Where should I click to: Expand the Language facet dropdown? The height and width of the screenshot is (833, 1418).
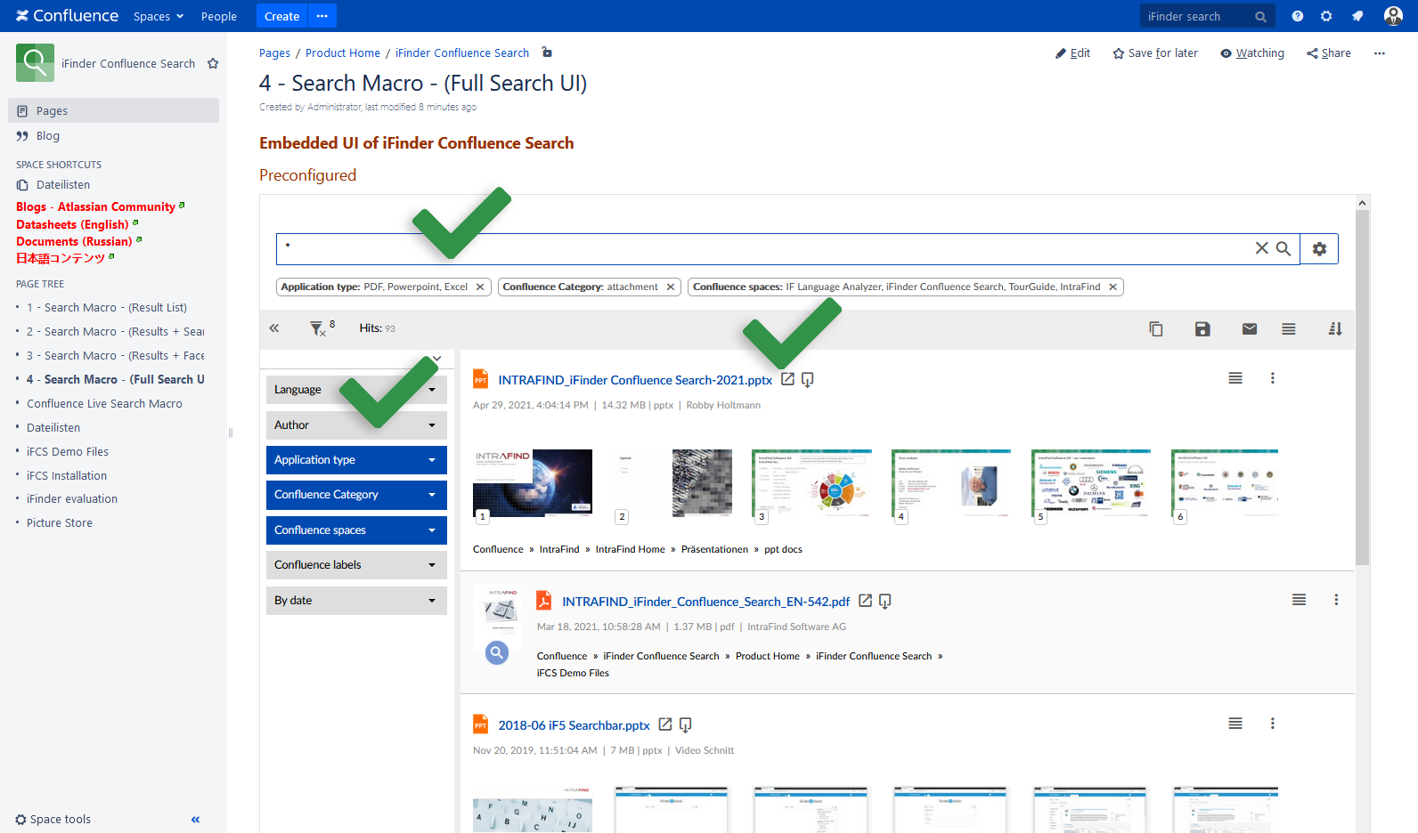tap(356, 390)
